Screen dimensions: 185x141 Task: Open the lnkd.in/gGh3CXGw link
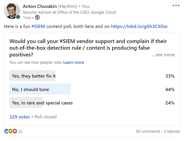(x=139, y=26)
